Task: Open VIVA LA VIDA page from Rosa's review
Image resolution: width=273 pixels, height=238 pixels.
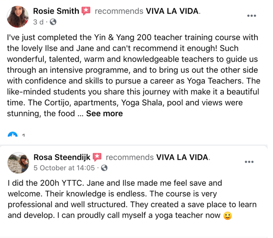Action: [x=182, y=157]
